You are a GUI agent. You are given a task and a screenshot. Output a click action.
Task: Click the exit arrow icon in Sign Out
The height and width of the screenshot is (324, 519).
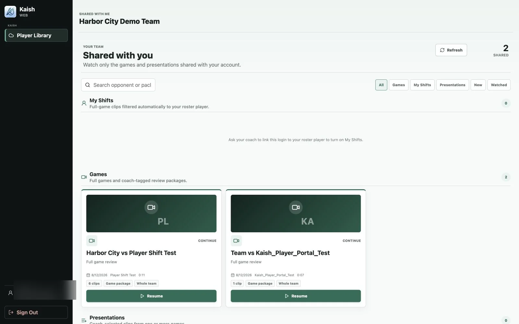click(x=11, y=312)
